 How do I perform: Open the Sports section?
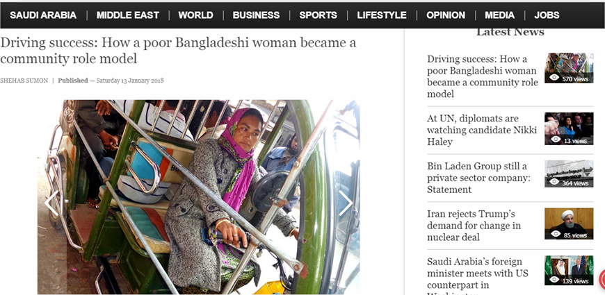(318, 15)
